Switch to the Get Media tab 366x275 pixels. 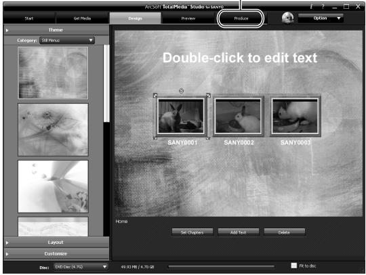pos(82,18)
